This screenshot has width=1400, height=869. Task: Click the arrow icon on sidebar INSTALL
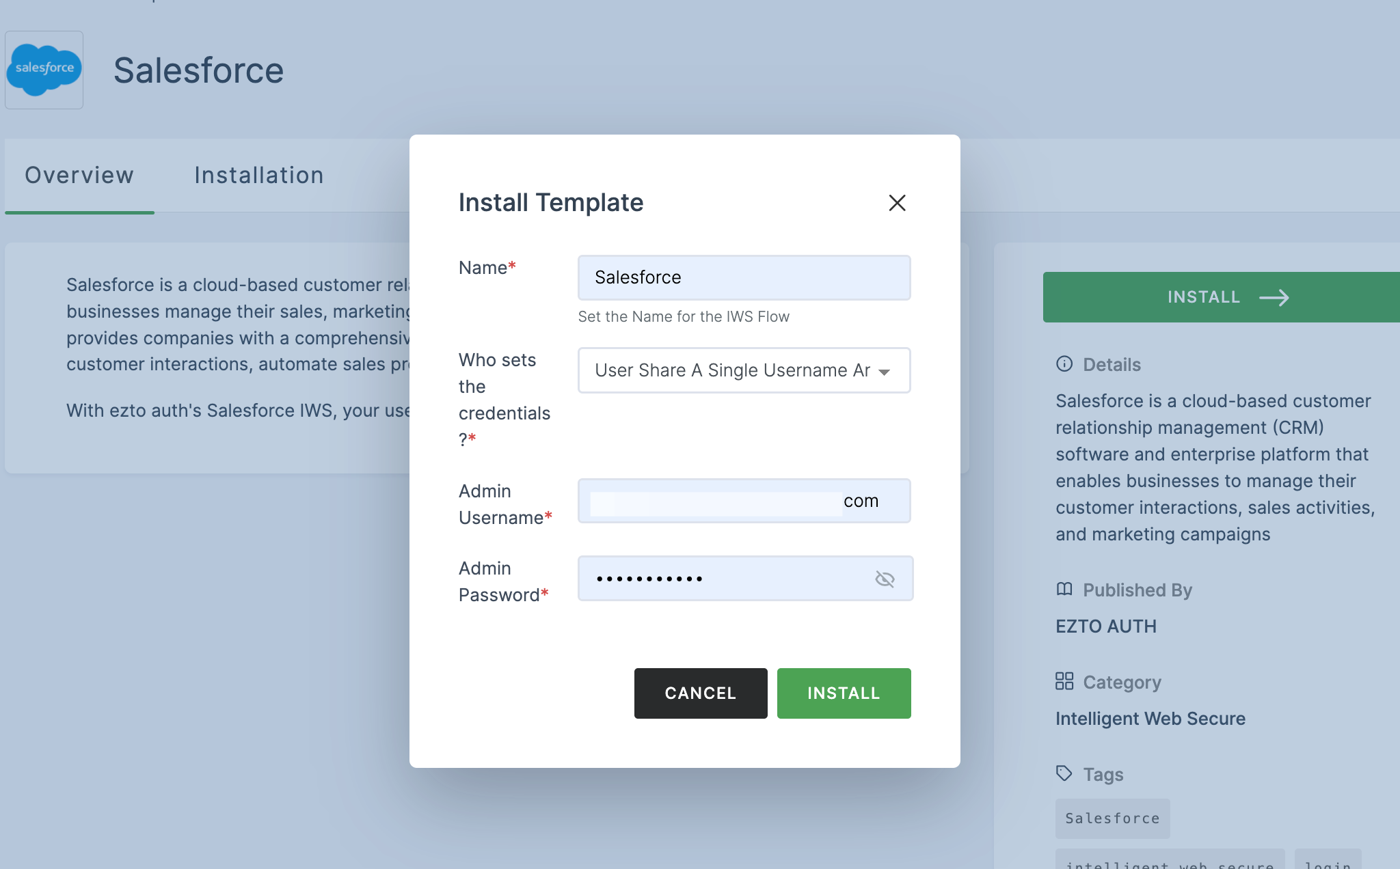[x=1274, y=298]
